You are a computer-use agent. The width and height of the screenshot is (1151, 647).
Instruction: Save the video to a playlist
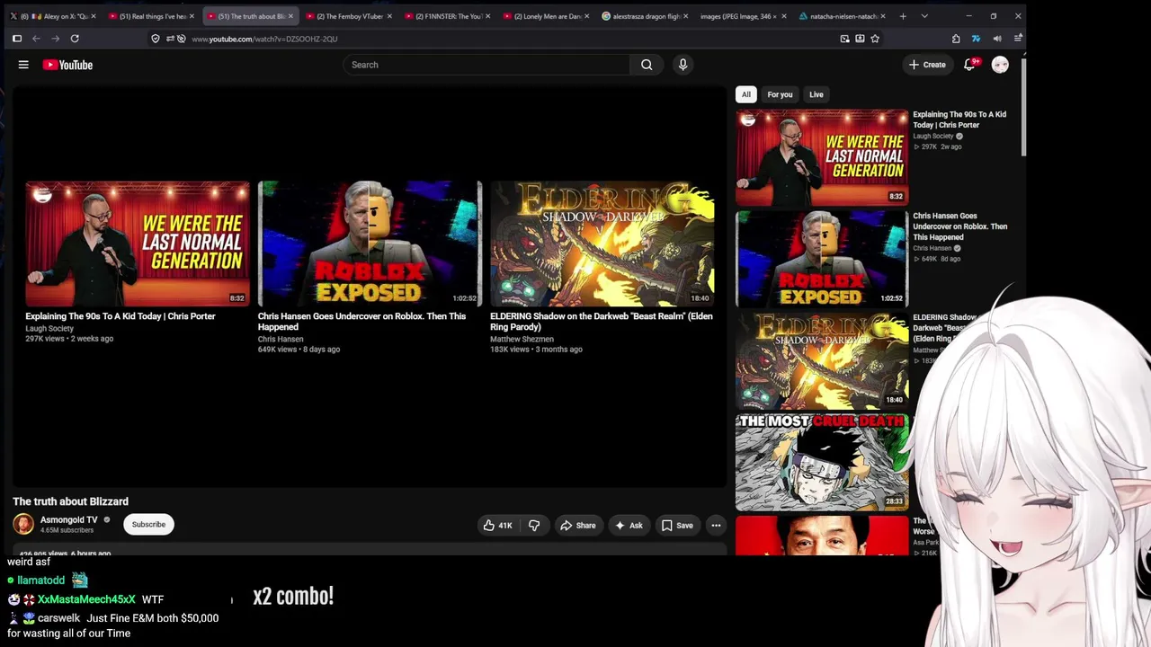click(677, 525)
